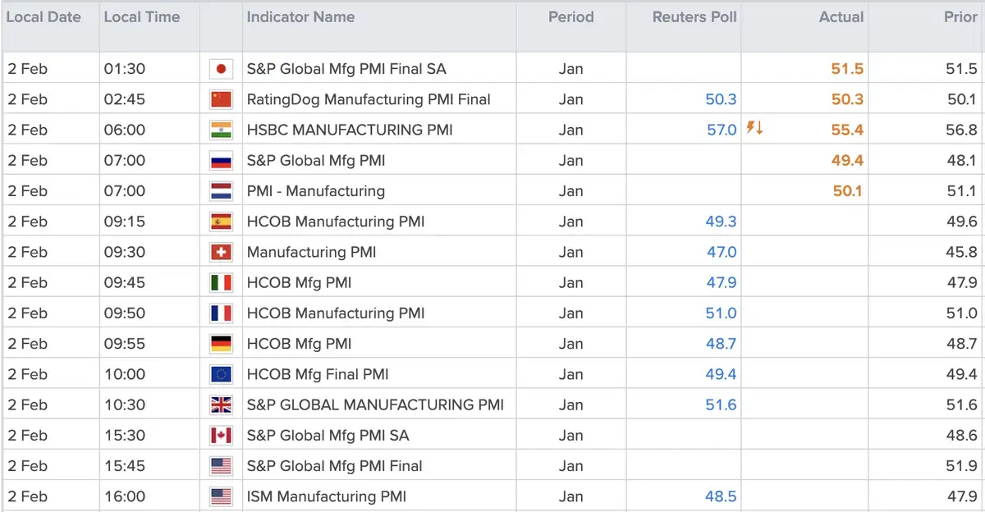Screen dimensions: 985x512
Task: Select the 15:45 S&P Global Mfg PMI Final
Action: pyautogui.click(x=334, y=466)
